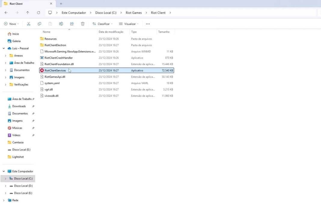
Task: Expand the Verificações folder node
Action: click(x=5, y=85)
